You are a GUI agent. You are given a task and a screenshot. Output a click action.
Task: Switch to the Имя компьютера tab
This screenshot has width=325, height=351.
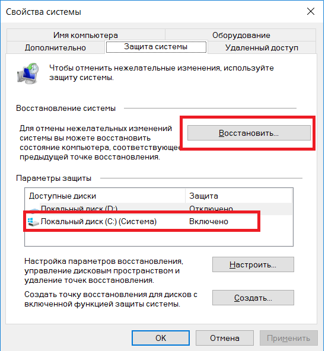(85, 35)
